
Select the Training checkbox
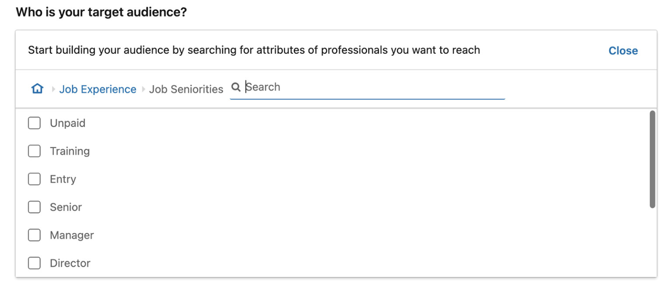[34, 151]
